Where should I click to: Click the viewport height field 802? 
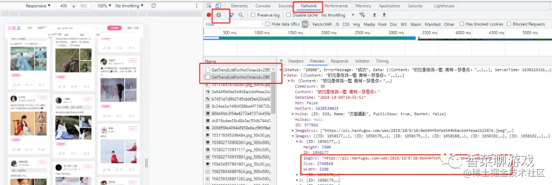84,6
